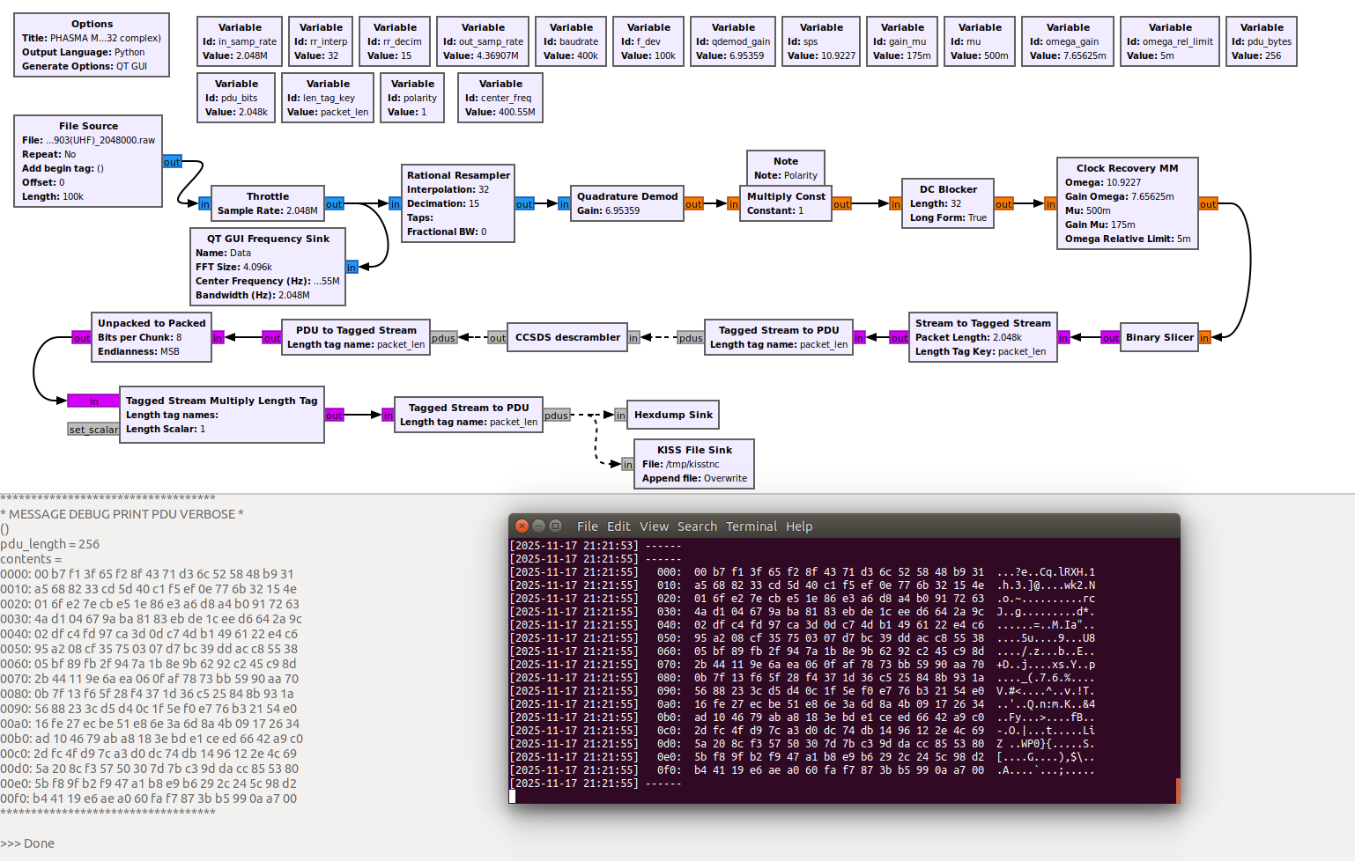
Task: Click the Binary Slicer in port
Action: pyautogui.click(x=1204, y=337)
